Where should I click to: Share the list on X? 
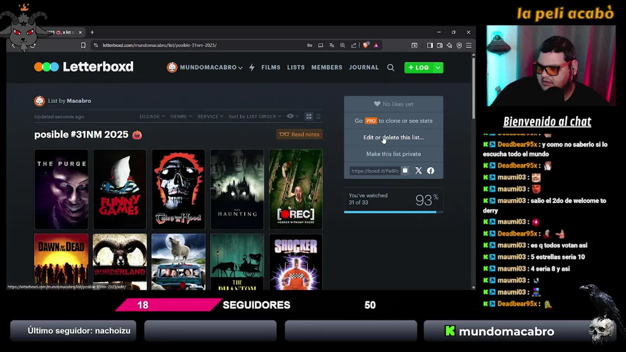coord(419,171)
